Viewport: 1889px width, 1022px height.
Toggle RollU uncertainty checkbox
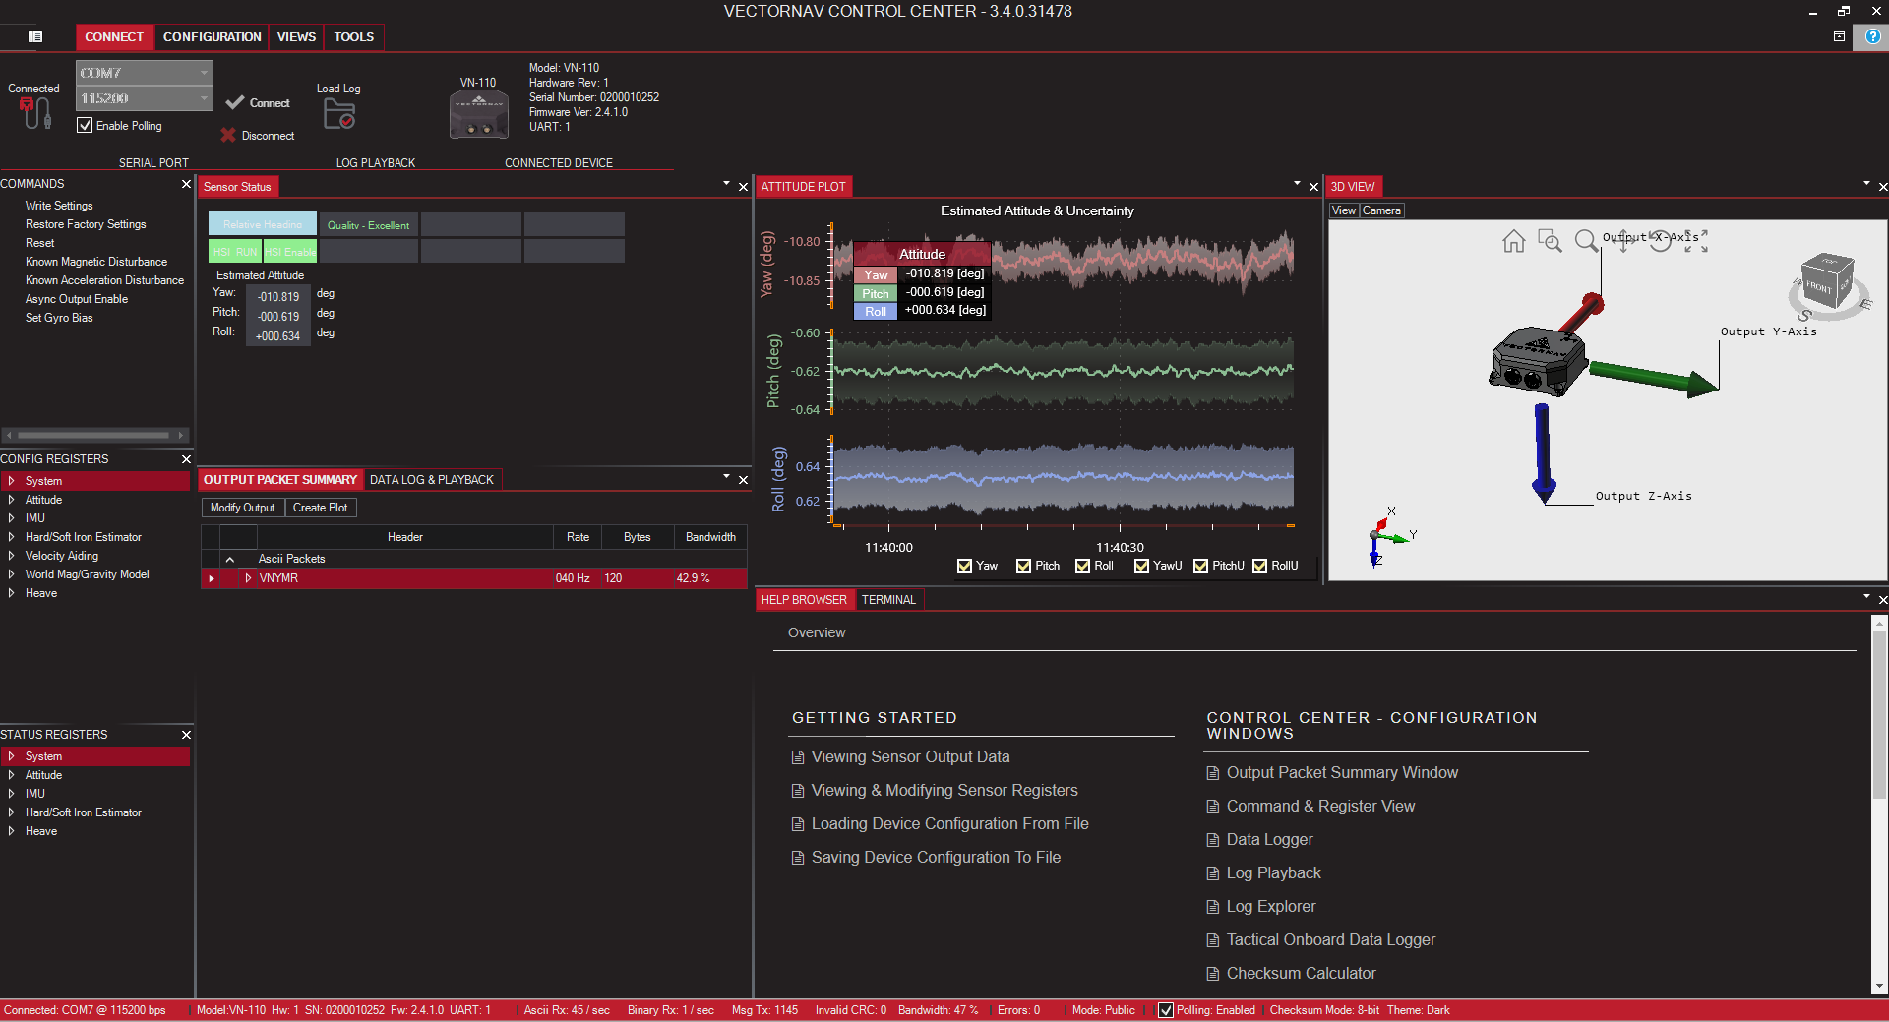click(x=1259, y=566)
